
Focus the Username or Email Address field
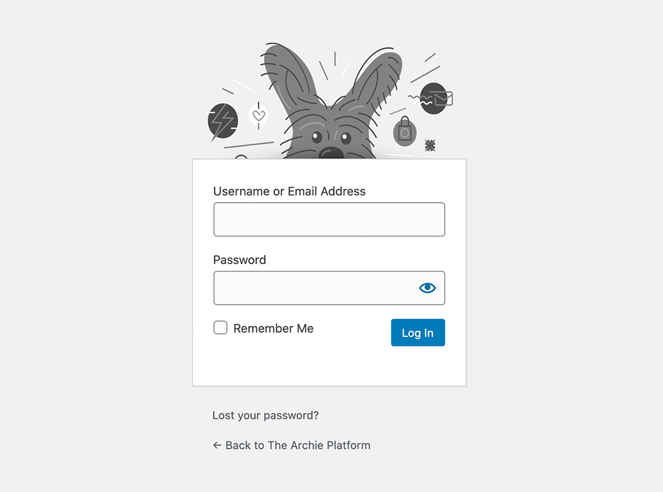click(x=329, y=219)
